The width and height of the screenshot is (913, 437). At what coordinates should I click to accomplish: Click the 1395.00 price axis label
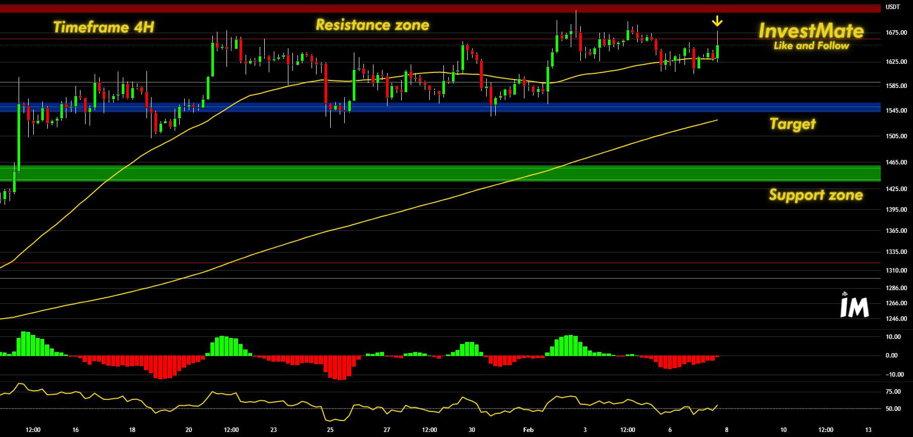coord(896,210)
